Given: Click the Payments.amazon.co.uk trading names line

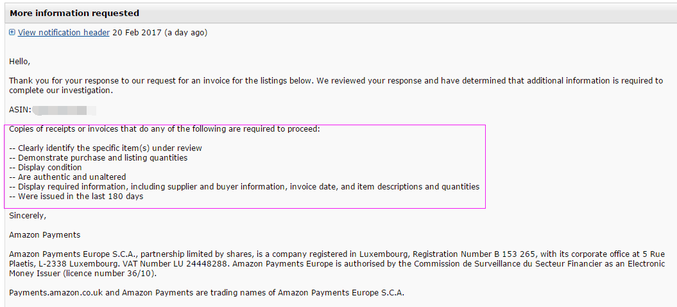Looking at the screenshot, I should 207,293.
